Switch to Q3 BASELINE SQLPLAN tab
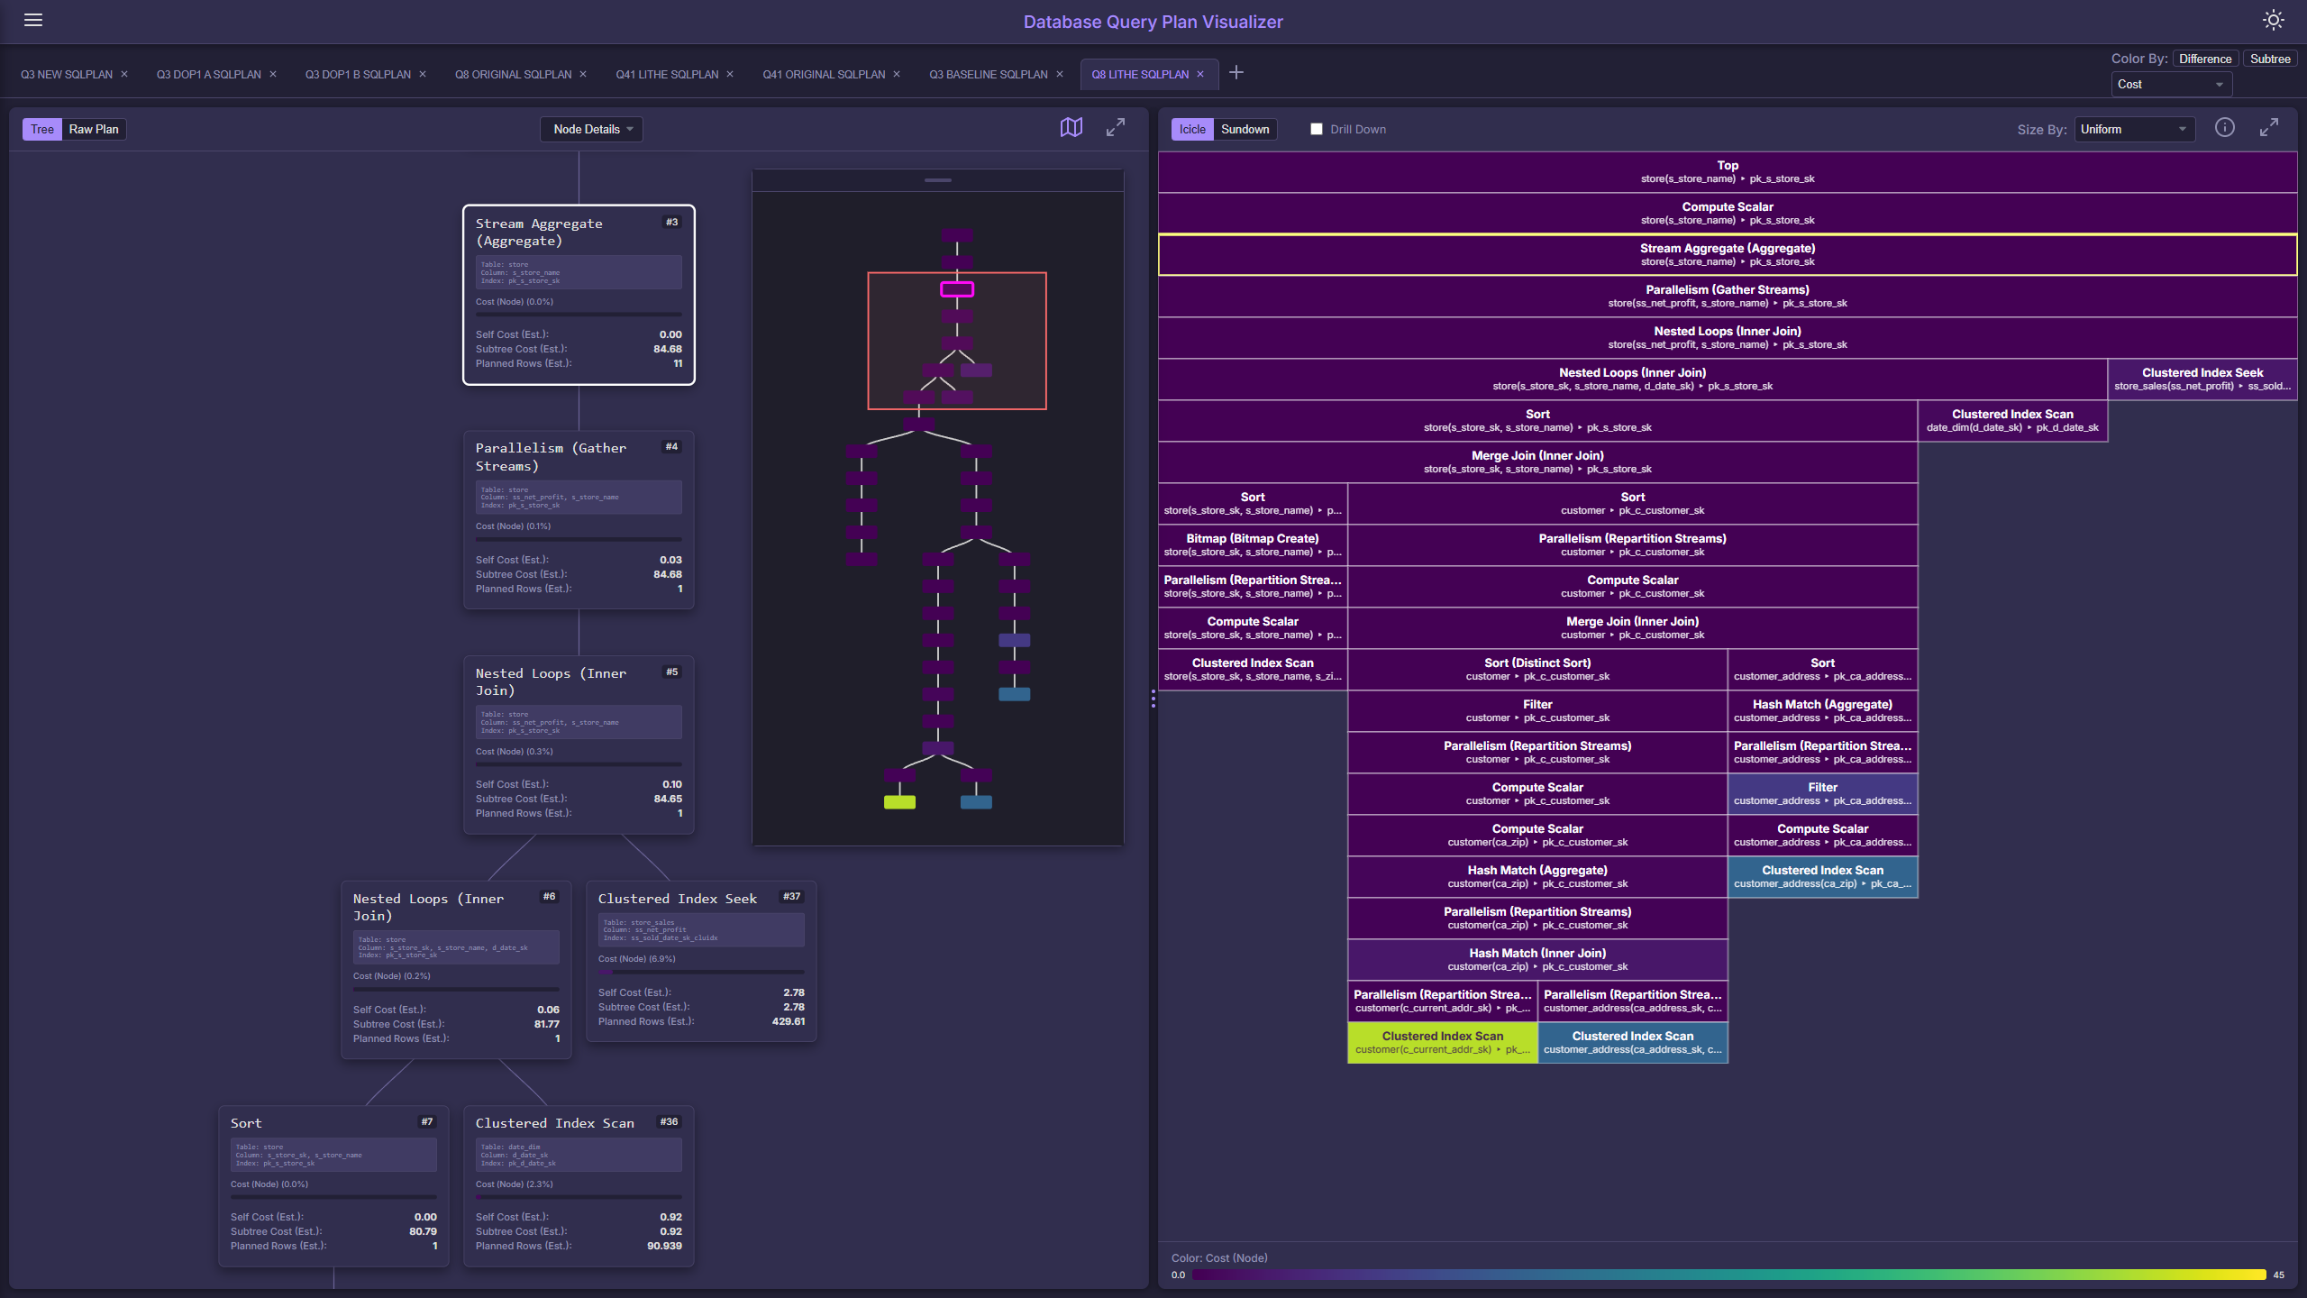The width and height of the screenshot is (2307, 1298). click(x=988, y=75)
